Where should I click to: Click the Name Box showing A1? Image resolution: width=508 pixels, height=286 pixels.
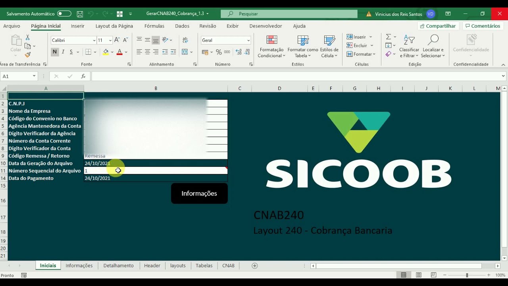(x=19, y=76)
